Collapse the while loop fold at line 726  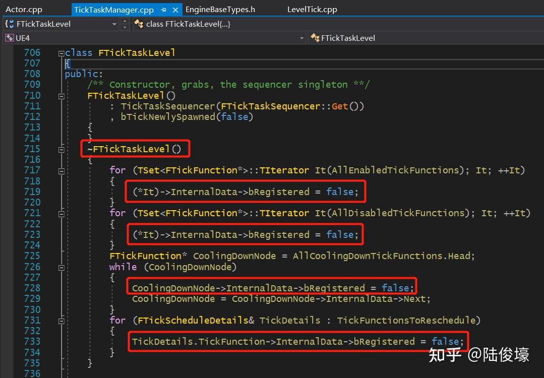click(61, 266)
